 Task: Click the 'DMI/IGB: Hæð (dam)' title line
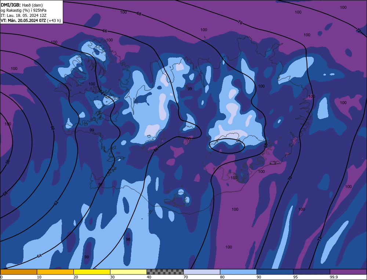point(22,5)
